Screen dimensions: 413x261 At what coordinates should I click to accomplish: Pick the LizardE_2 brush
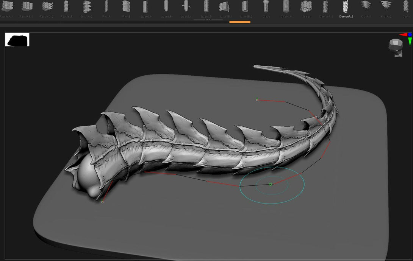pos(246,8)
